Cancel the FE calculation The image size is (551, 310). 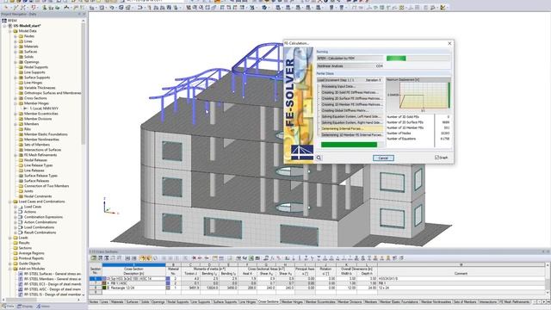[383, 158]
